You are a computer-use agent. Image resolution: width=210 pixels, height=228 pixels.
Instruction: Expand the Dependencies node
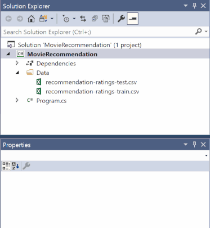(17, 63)
